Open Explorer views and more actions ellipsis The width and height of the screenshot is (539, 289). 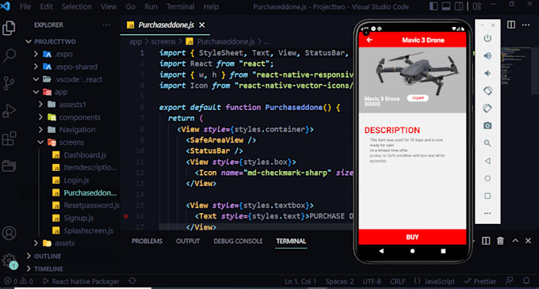point(106,25)
